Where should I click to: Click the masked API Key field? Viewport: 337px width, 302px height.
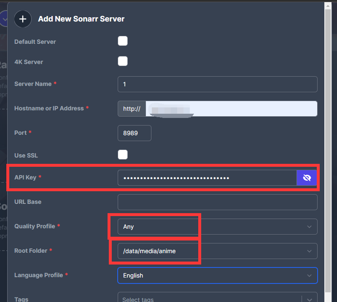207,178
